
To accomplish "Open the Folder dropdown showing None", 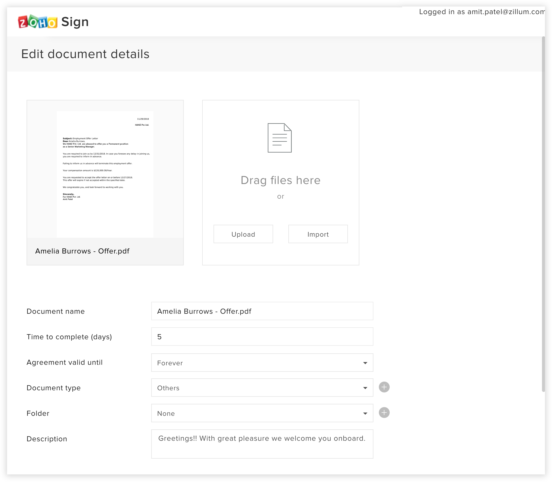I will (x=262, y=413).
